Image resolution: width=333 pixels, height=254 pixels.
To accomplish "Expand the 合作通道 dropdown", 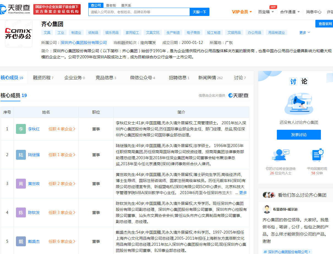I will pos(290,12).
